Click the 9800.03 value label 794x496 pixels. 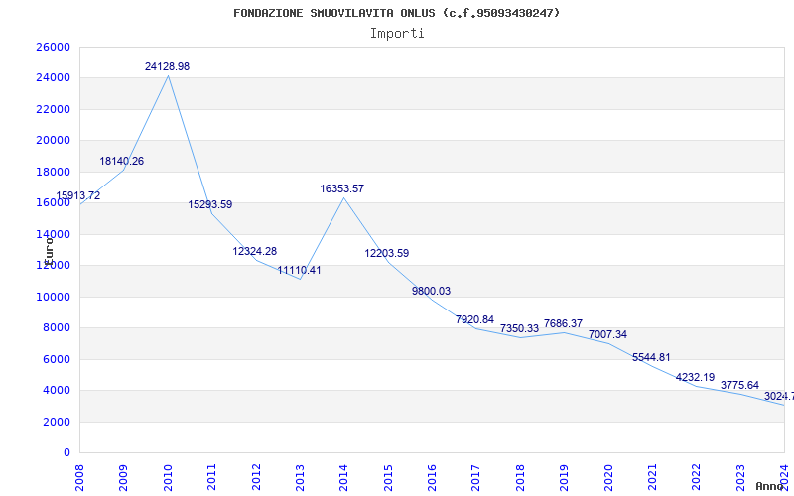point(431,291)
